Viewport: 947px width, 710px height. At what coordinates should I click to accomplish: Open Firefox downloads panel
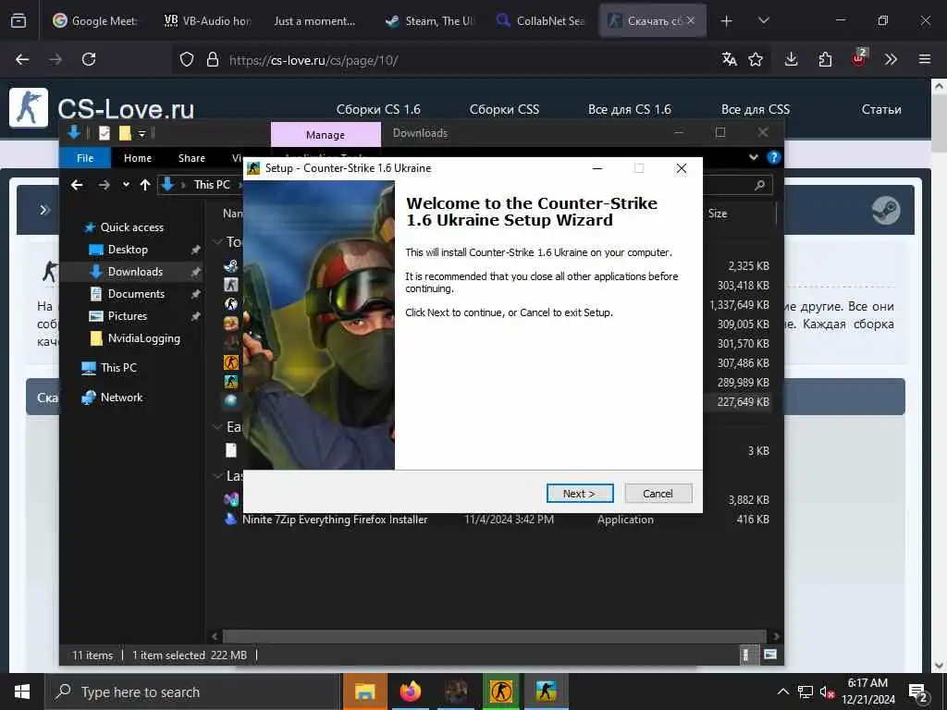pos(792,59)
